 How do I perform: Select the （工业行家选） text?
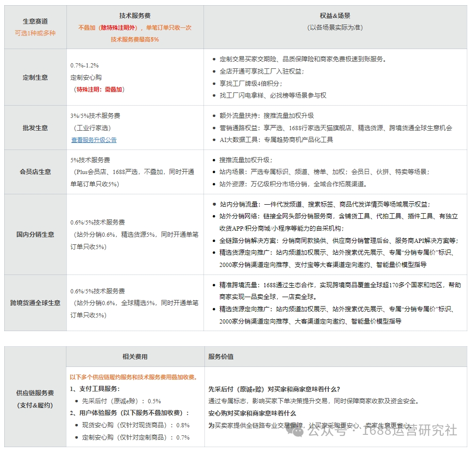pos(92,128)
